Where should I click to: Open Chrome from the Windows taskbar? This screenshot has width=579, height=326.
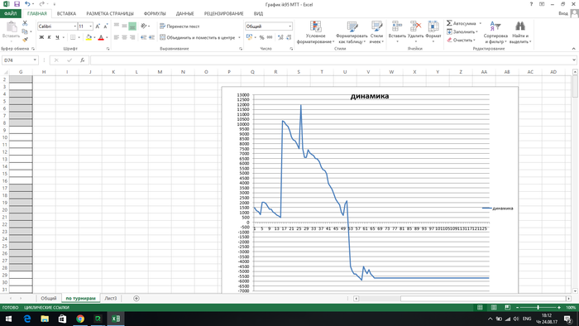[x=80, y=319]
